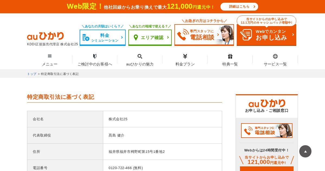This screenshot has height=171, width=325.
Task: Go to auひかりの魅力 nav item
Action: pyautogui.click(x=140, y=64)
